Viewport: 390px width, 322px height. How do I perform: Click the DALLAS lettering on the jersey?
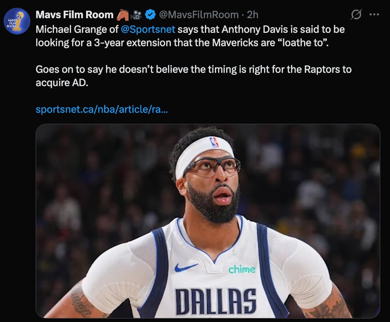pos(216,302)
